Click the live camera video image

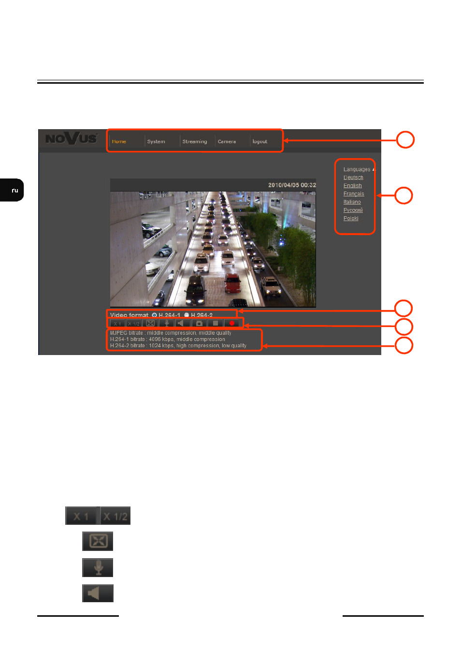(x=213, y=249)
